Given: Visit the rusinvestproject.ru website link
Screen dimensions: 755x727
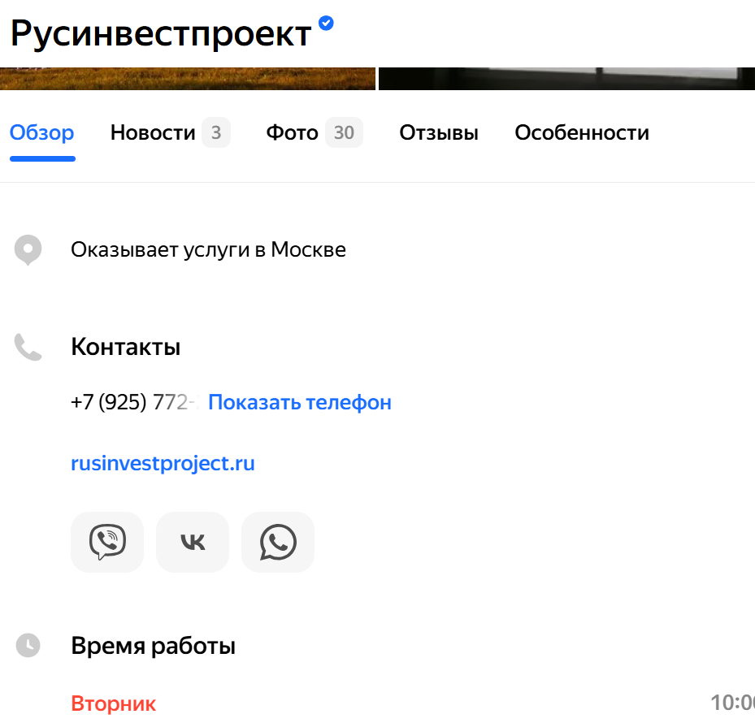Looking at the screenshot, I should pos(163,464).
